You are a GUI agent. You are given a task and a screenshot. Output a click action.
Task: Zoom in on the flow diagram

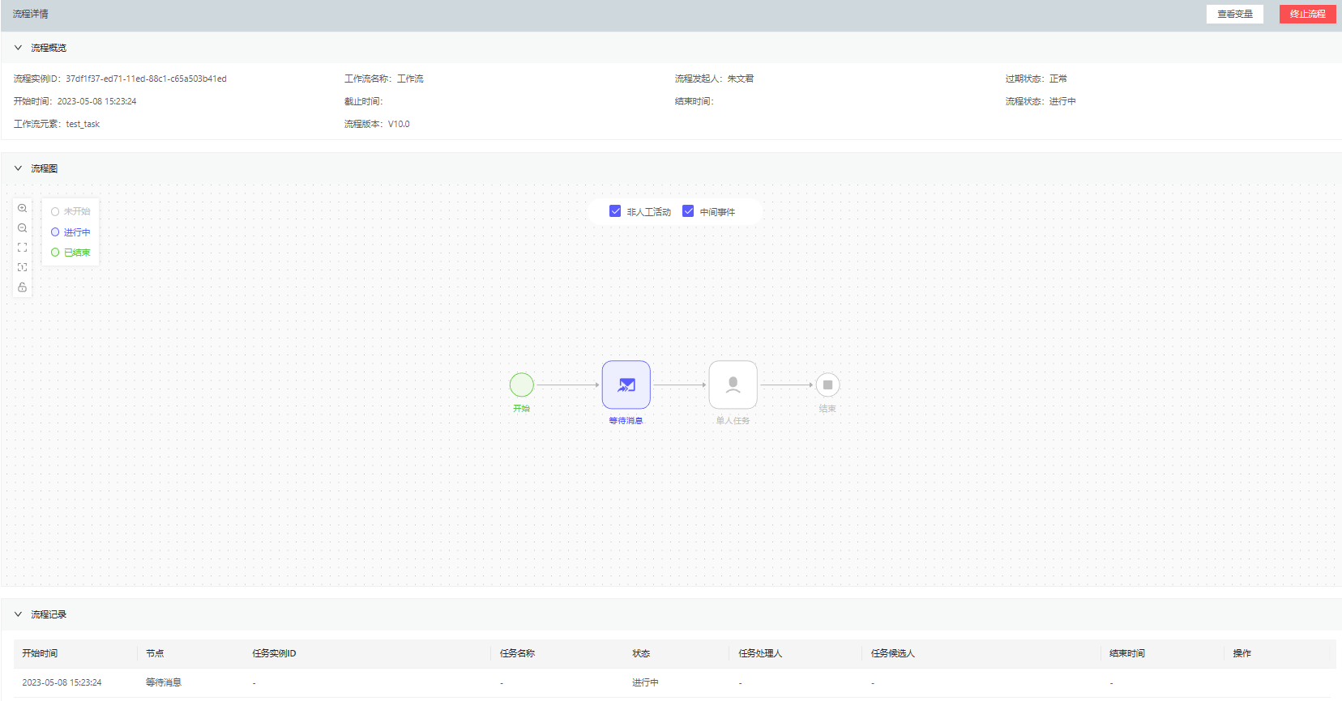coord(23,209)
